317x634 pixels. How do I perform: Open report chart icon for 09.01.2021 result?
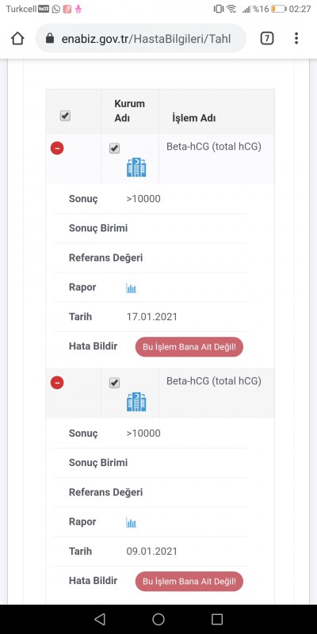click(131, 522)
